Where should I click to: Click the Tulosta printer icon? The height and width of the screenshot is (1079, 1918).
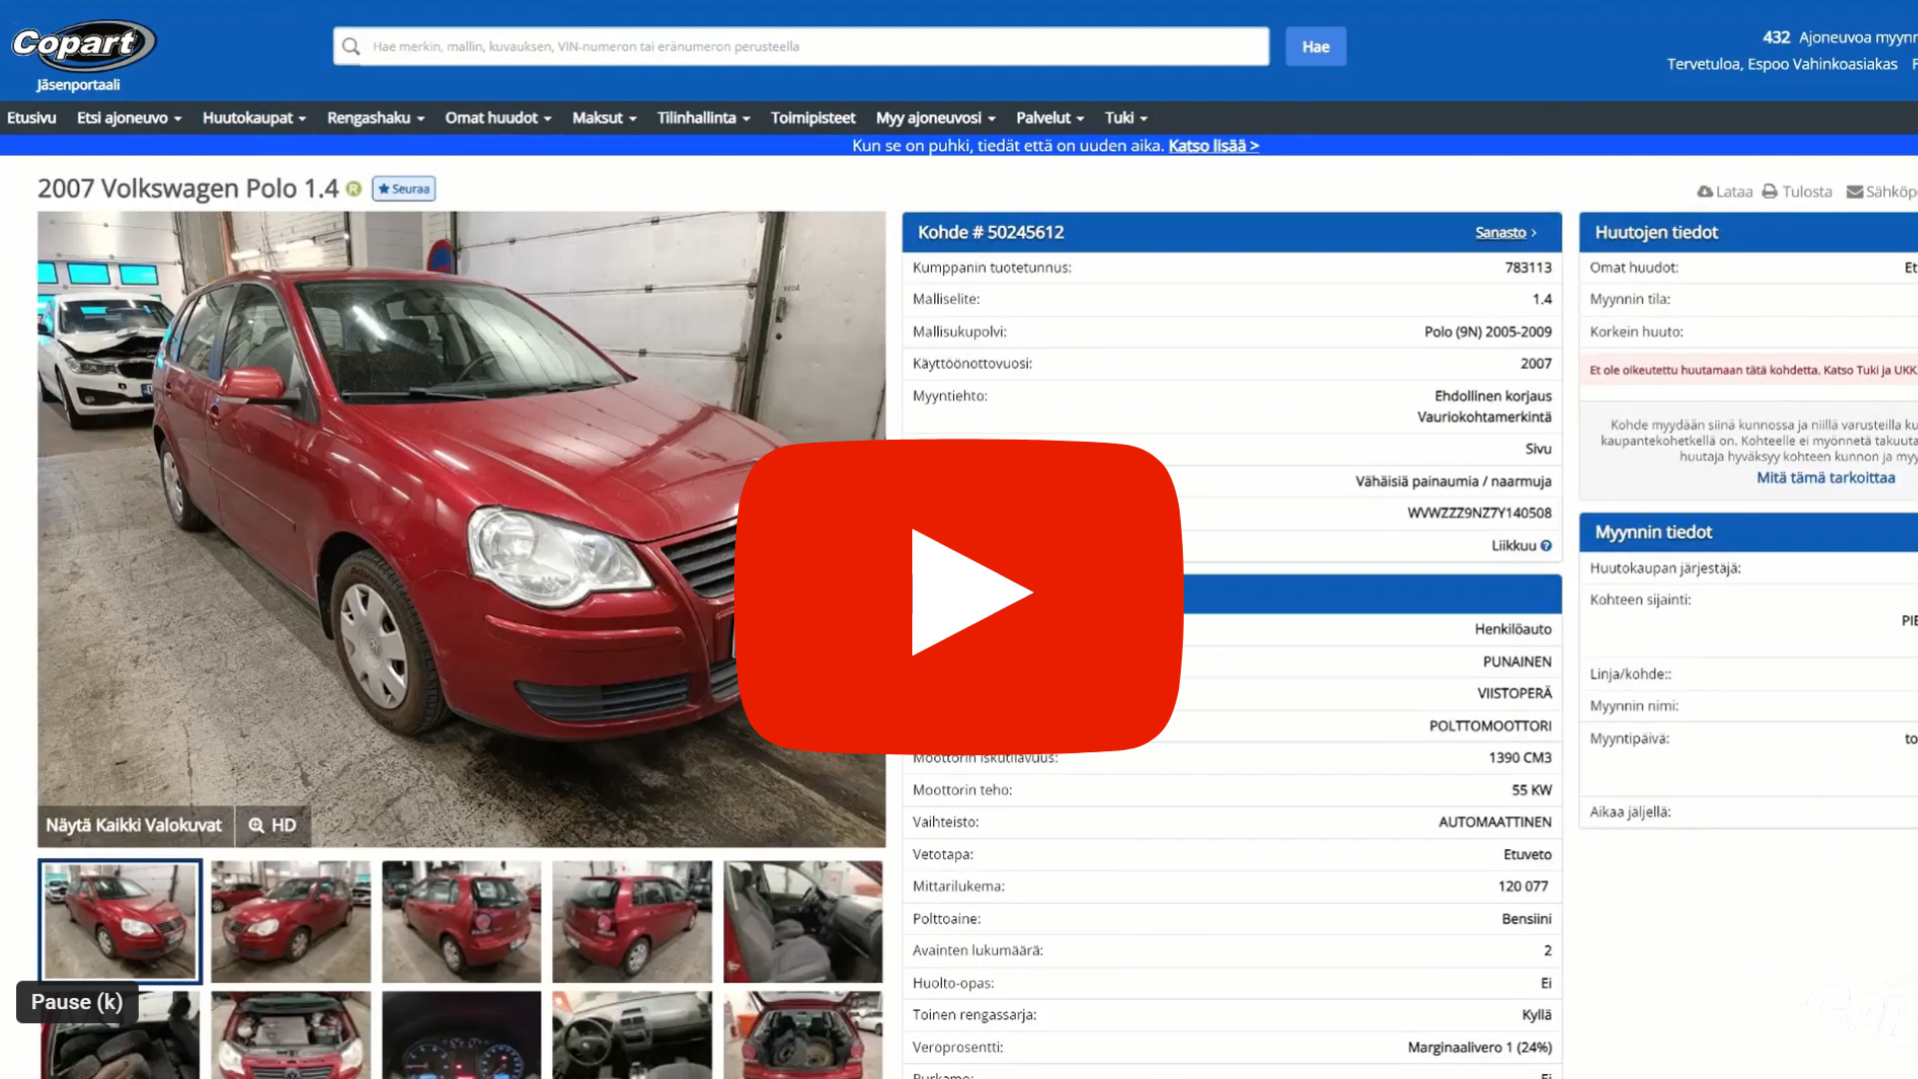1770,192
